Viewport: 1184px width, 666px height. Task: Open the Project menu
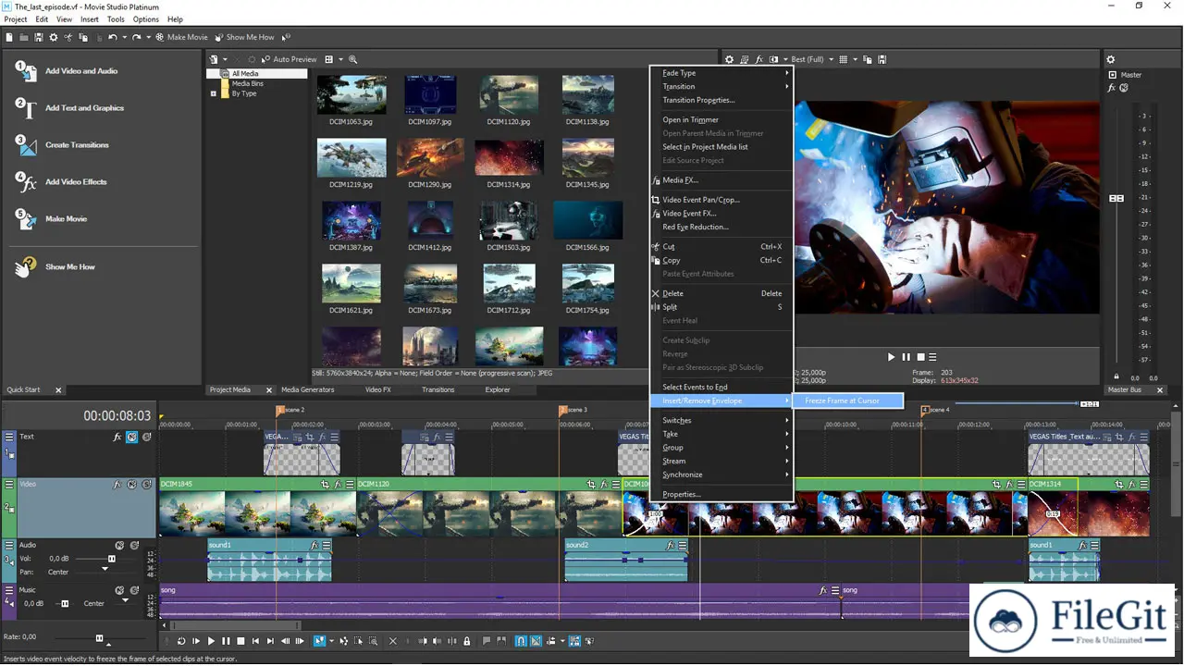(x=16, y=18)
